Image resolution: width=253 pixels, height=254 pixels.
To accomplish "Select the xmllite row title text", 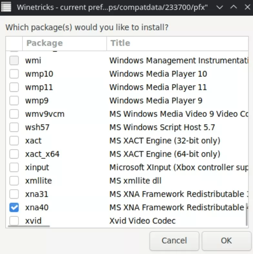I will coord(135,181).
